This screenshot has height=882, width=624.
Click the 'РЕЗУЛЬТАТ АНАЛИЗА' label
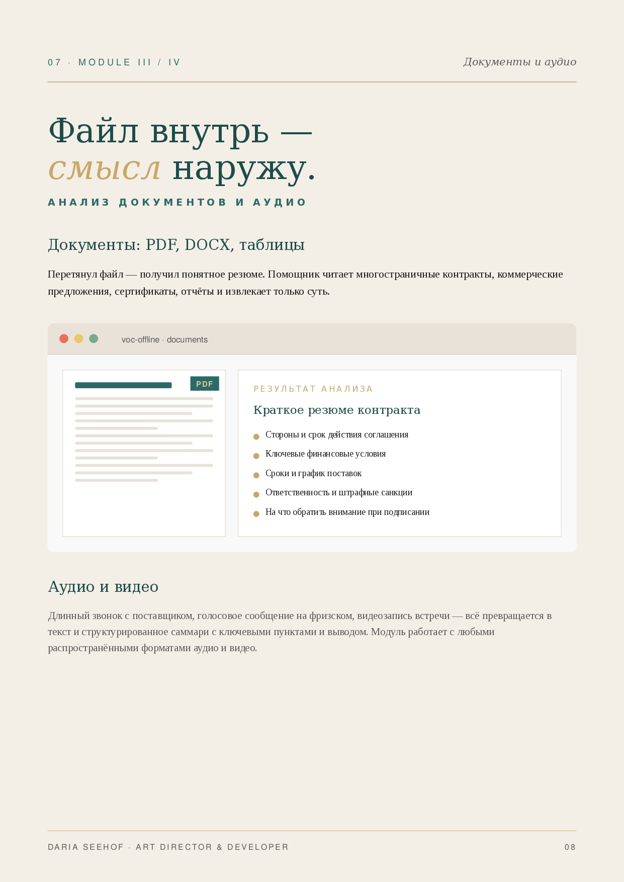point(313,389)
